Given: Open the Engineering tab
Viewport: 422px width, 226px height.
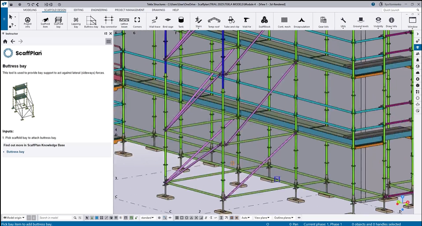Looking at the screenshot, I should click(x=99, y=10).
